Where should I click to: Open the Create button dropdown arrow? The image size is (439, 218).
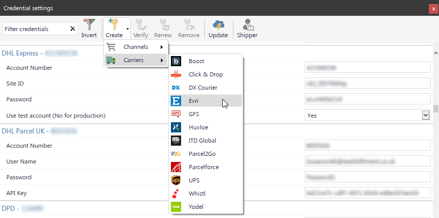(x=128, y=29)
